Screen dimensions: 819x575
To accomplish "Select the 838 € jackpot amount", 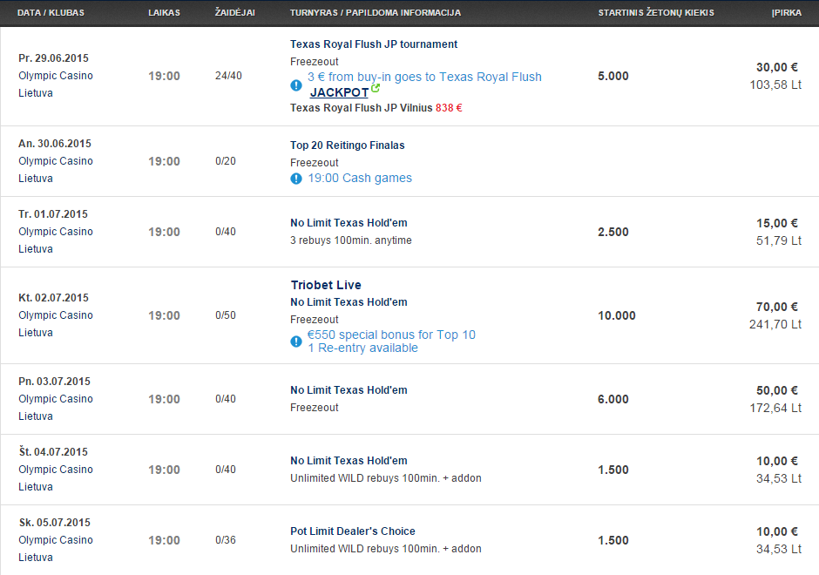I will (449, 108).
